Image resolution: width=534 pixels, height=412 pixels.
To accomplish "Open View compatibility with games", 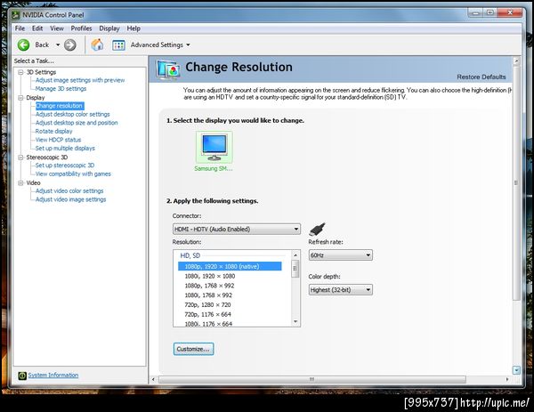I will point(73,174).
